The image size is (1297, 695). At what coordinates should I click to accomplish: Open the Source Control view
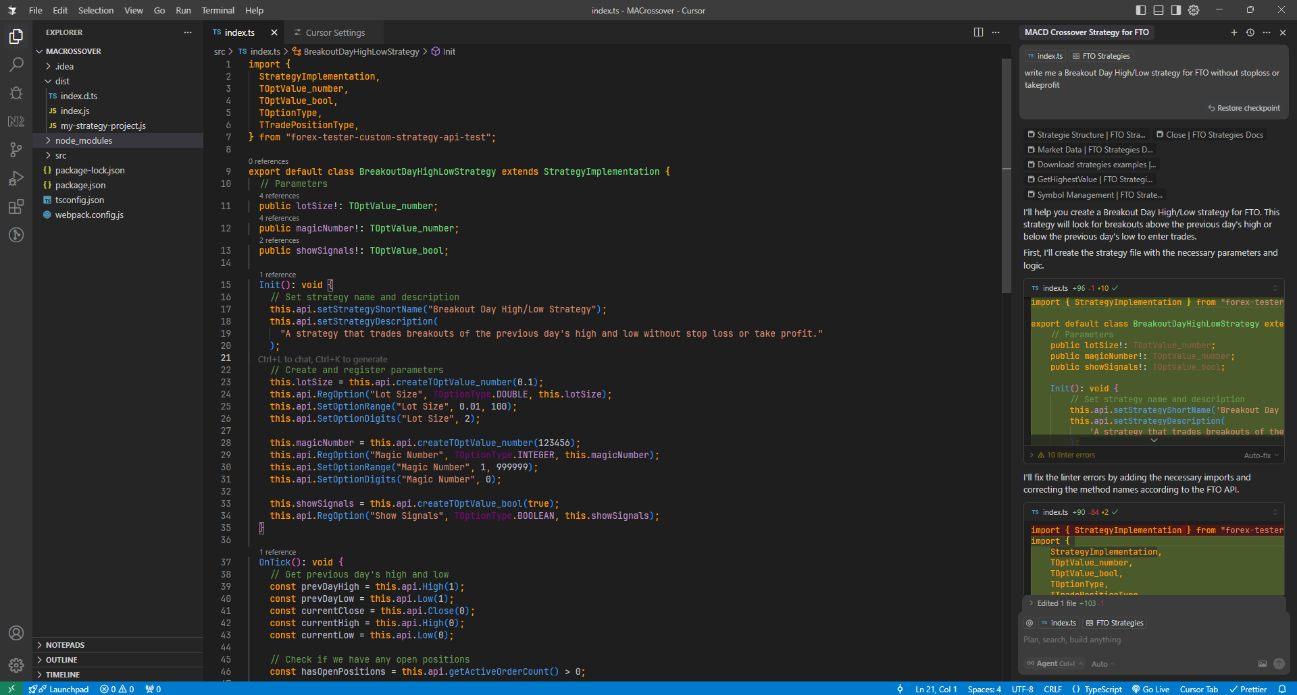pyautogui.click(x=16, y=150)
